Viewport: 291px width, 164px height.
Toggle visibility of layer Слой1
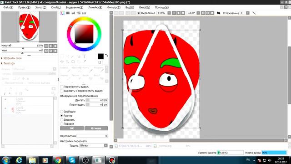(x=5, y=99)
